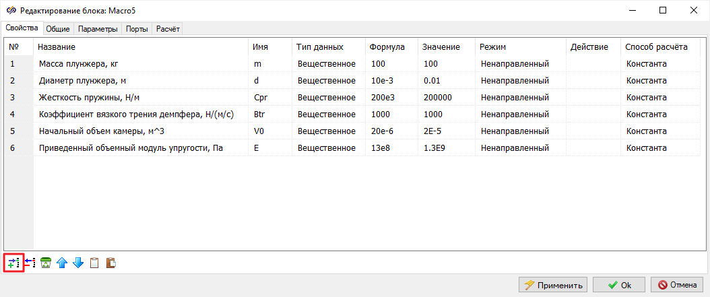Move the row down with blue arrow
Viewport: 710px width, 297px height.
(x=78, y=263)
